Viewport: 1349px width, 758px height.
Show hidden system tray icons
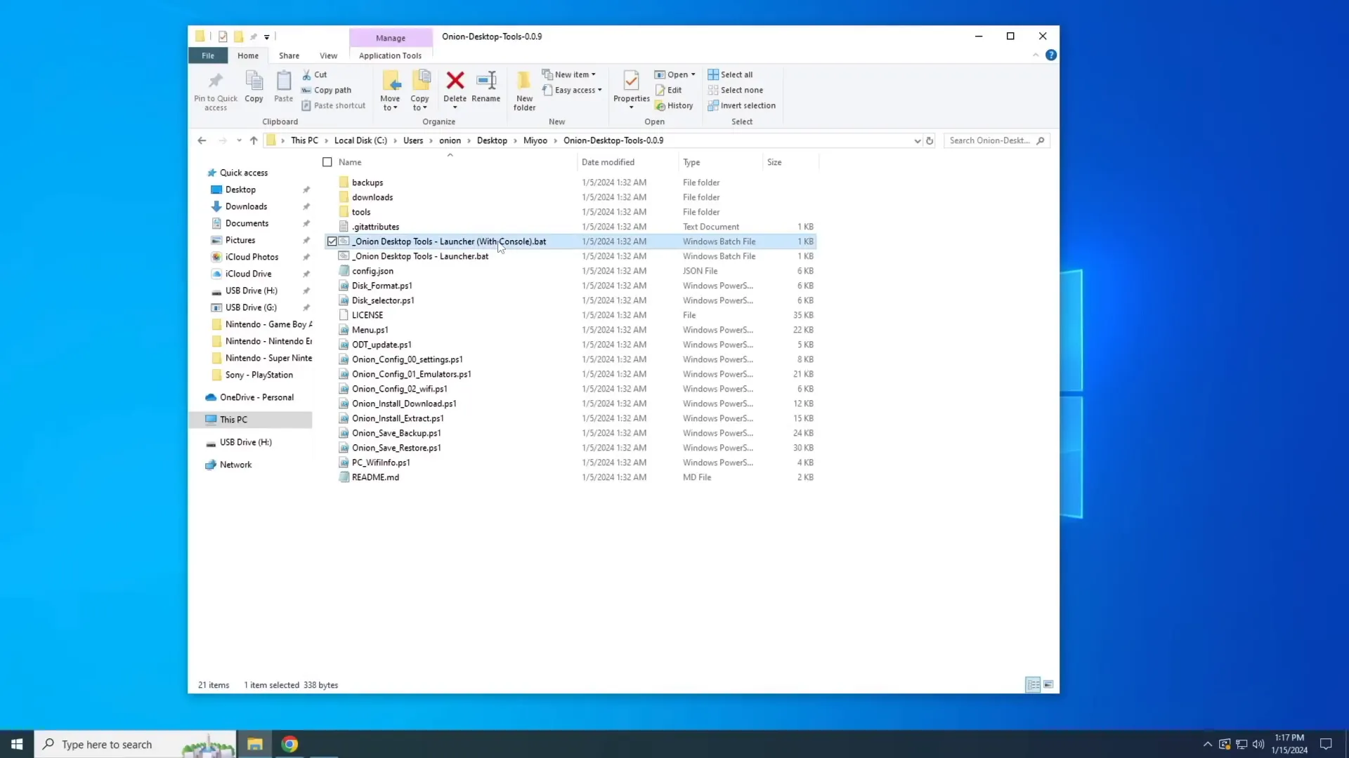click(x=1207, y=744)
